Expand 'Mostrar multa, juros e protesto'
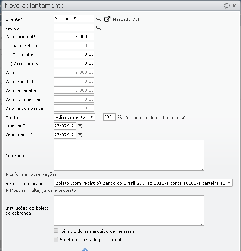 [41, 190]
